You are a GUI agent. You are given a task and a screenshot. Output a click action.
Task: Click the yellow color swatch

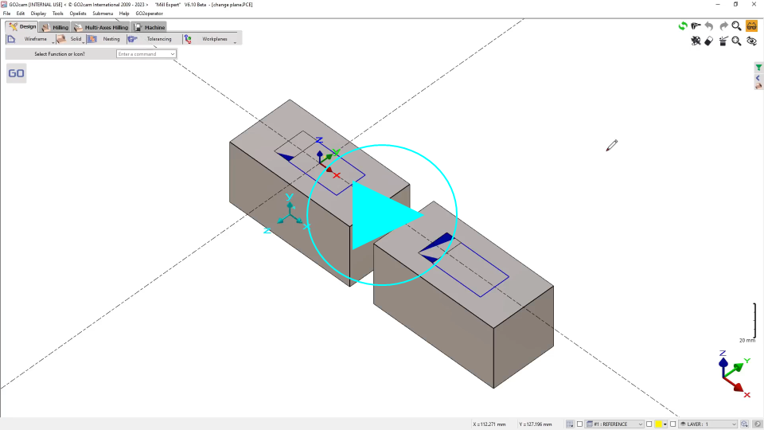click(x=659, y=424)
